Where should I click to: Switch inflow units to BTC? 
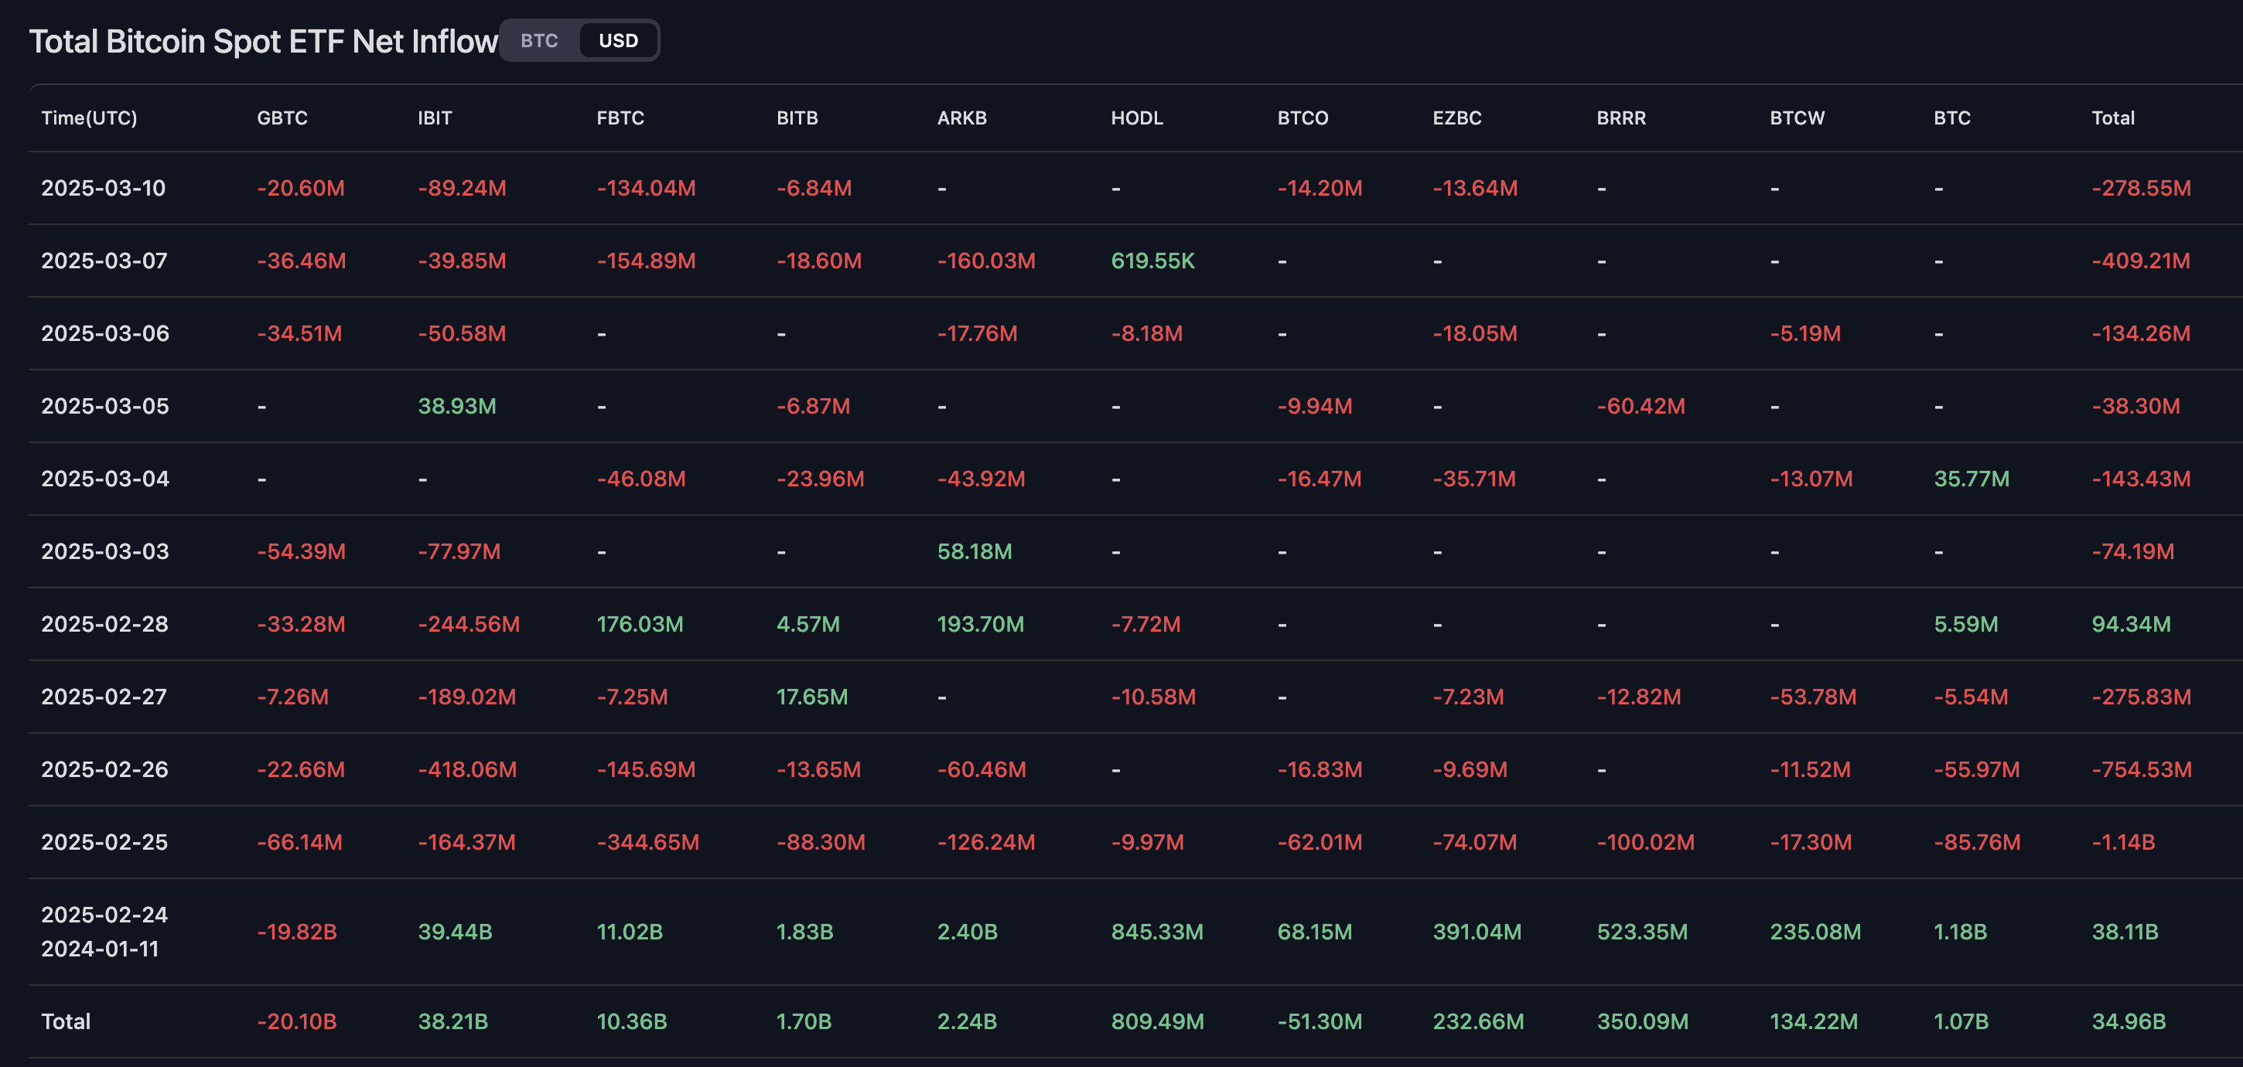pos(539,41)
